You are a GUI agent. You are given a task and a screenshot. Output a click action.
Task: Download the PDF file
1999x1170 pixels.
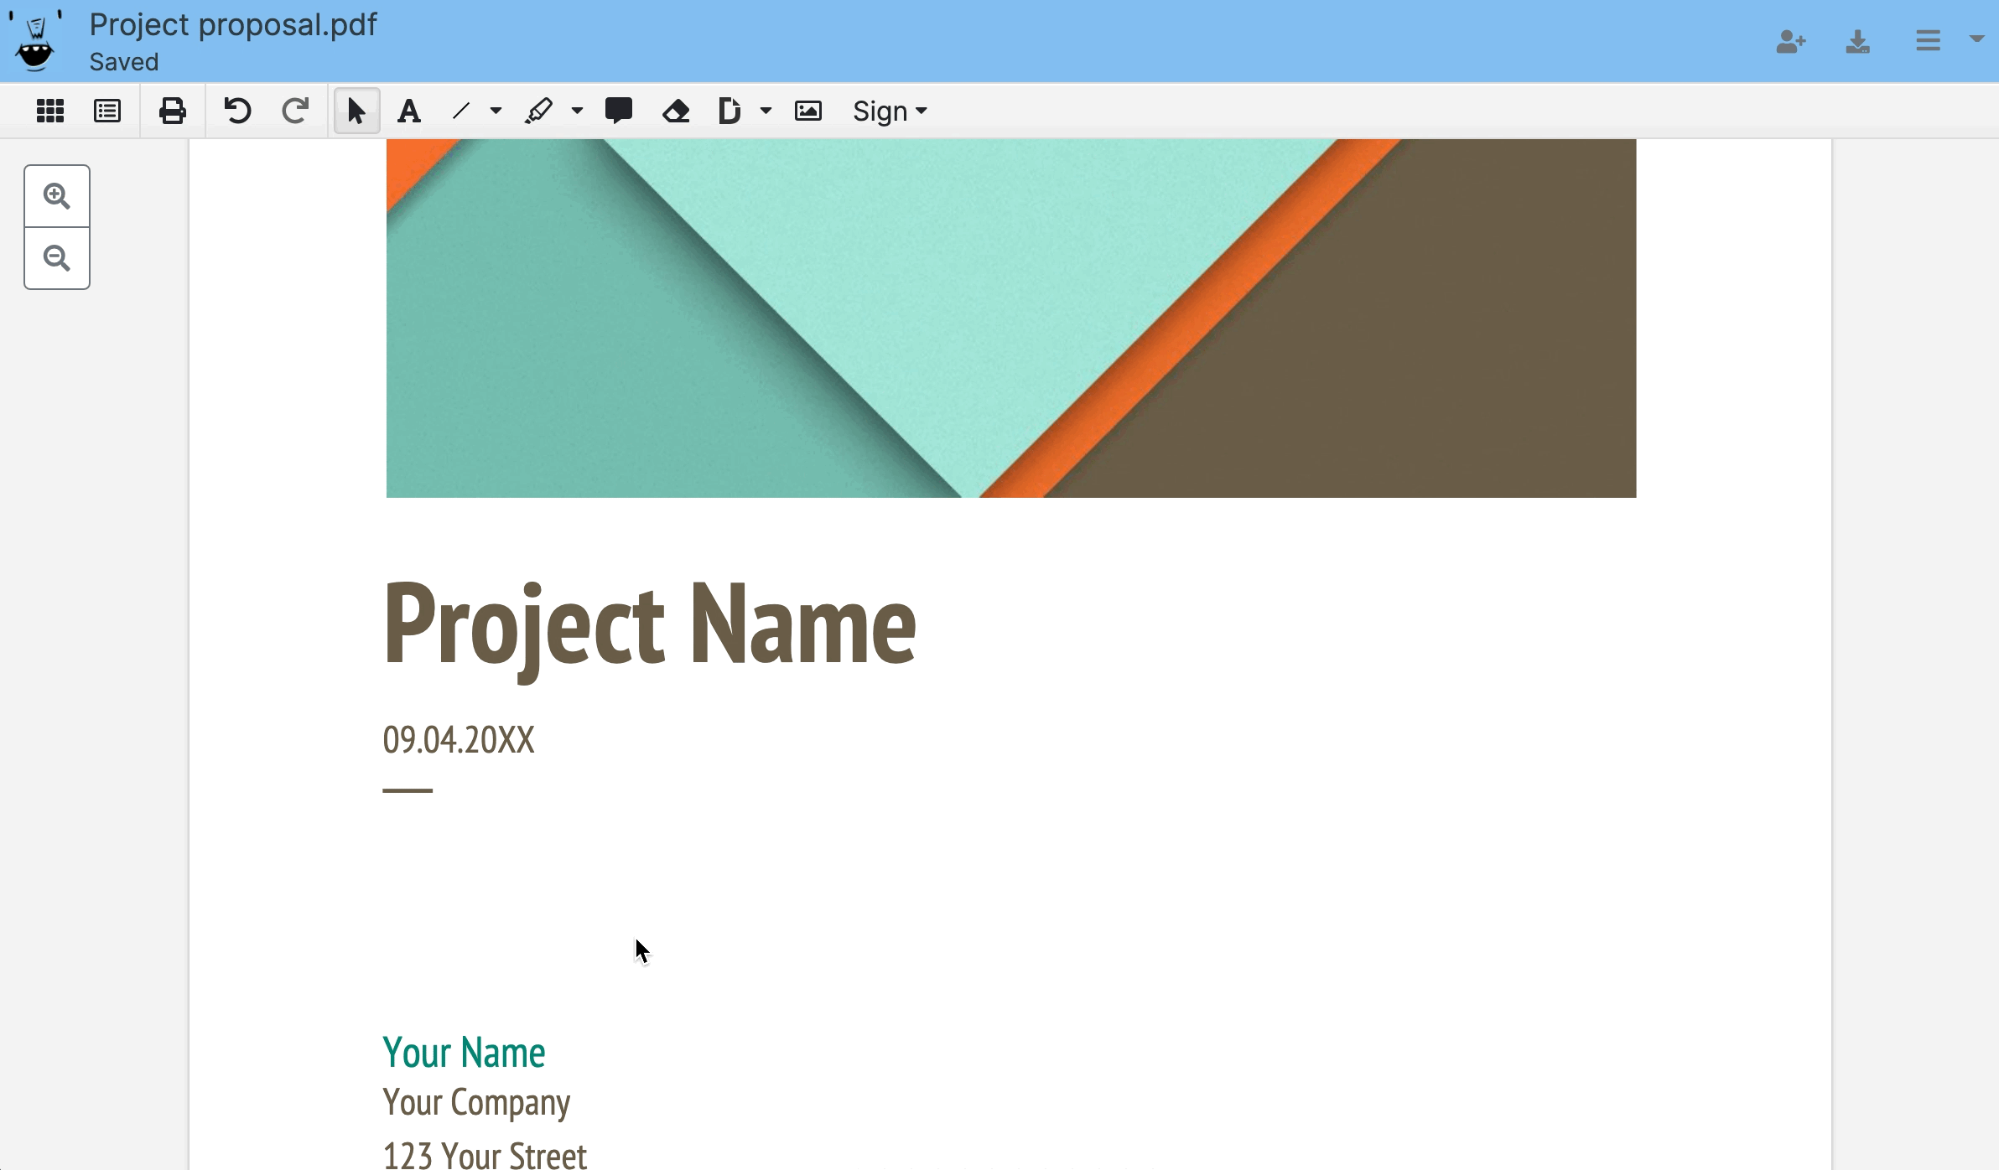(x=1858, y=41)
